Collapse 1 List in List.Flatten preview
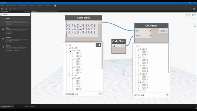This screenshot has width=197, height=111. coord(139,58)
